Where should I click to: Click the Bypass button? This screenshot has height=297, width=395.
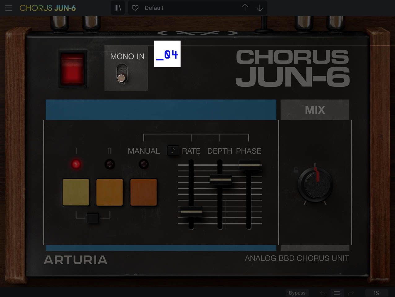297,293
